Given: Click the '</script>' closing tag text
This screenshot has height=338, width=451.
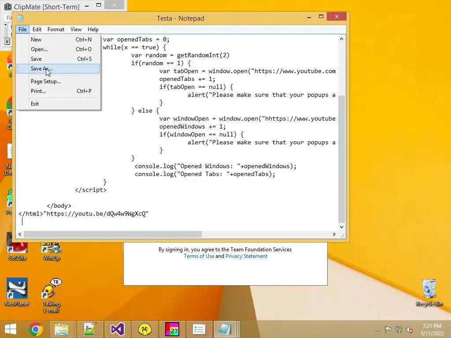Looking at the screenshot, I should [x=91, y=190].
